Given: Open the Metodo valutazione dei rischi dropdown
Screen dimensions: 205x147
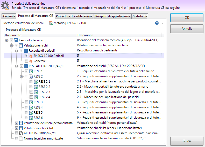Looking at the screenshot, I should coord(163,23).
